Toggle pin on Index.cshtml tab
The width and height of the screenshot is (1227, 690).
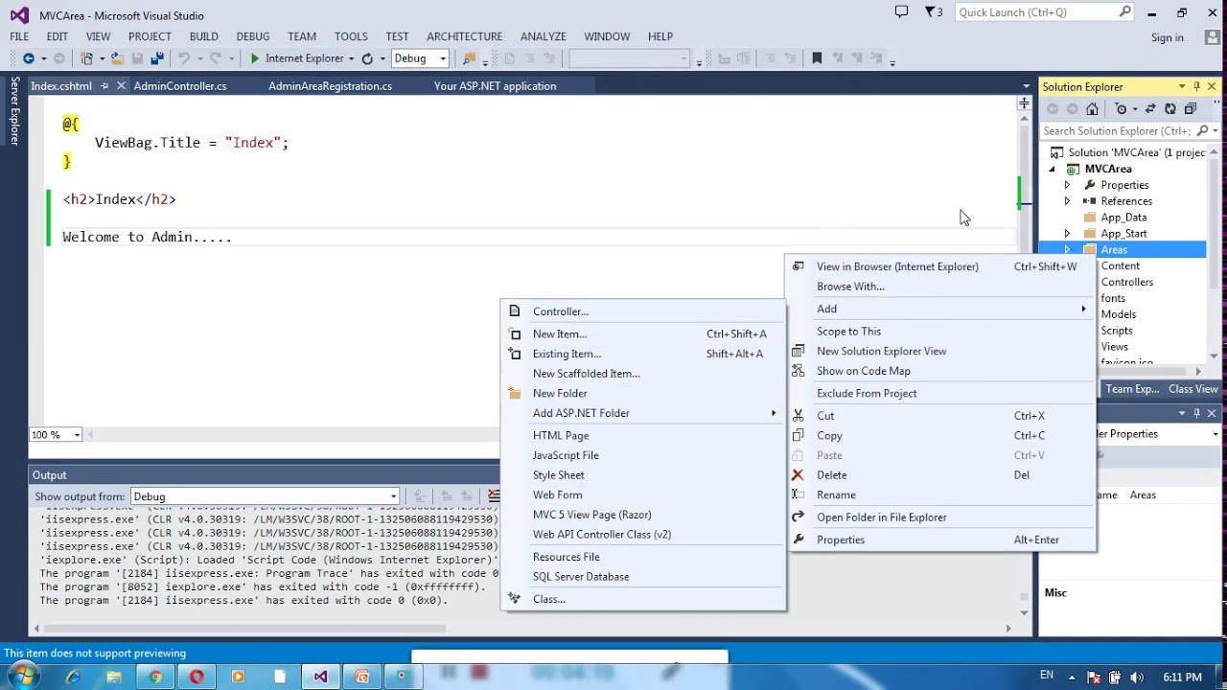coord(104,86)
